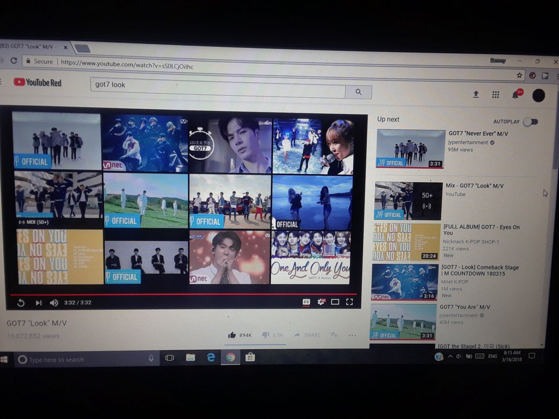The height and width of the screenshot is (419, 559).
Task: Bookmark page with the star icon
Action: coord(519,75)
